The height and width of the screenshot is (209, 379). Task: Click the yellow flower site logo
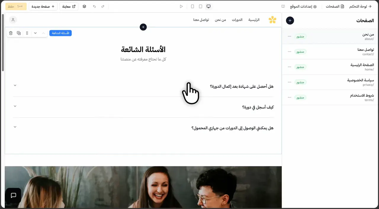272,20
